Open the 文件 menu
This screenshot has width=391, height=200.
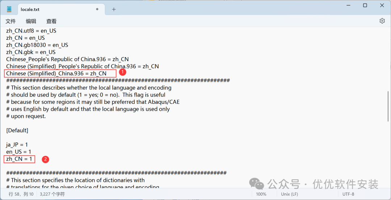[x=10, y=21]
